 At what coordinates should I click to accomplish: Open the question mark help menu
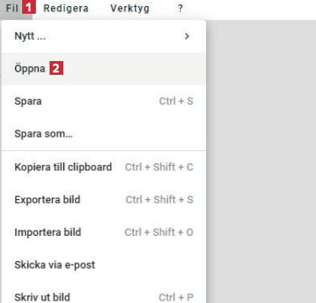(180, 8)
